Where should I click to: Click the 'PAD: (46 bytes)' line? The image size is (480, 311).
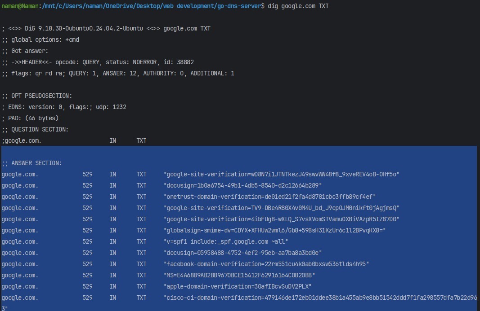30,118
